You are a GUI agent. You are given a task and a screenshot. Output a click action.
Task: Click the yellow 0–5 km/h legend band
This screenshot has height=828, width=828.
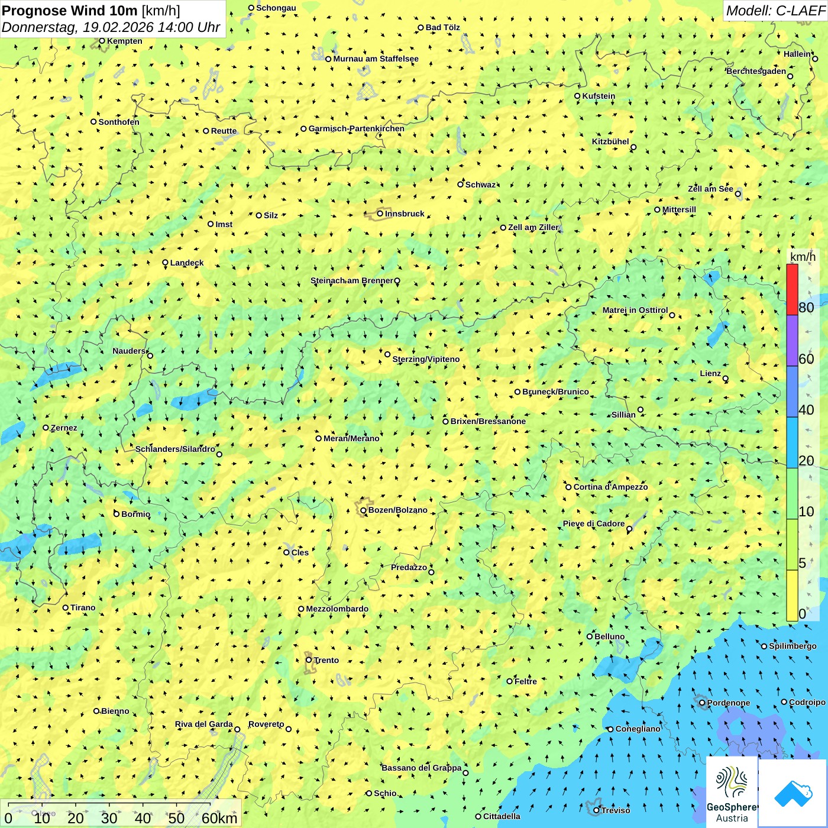click(x=792, y=596)
